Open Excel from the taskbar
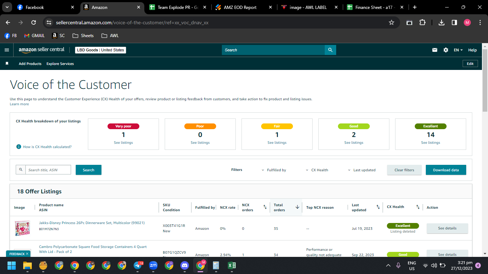This screenshot has height=274, width=488. (x=232, y=265)
